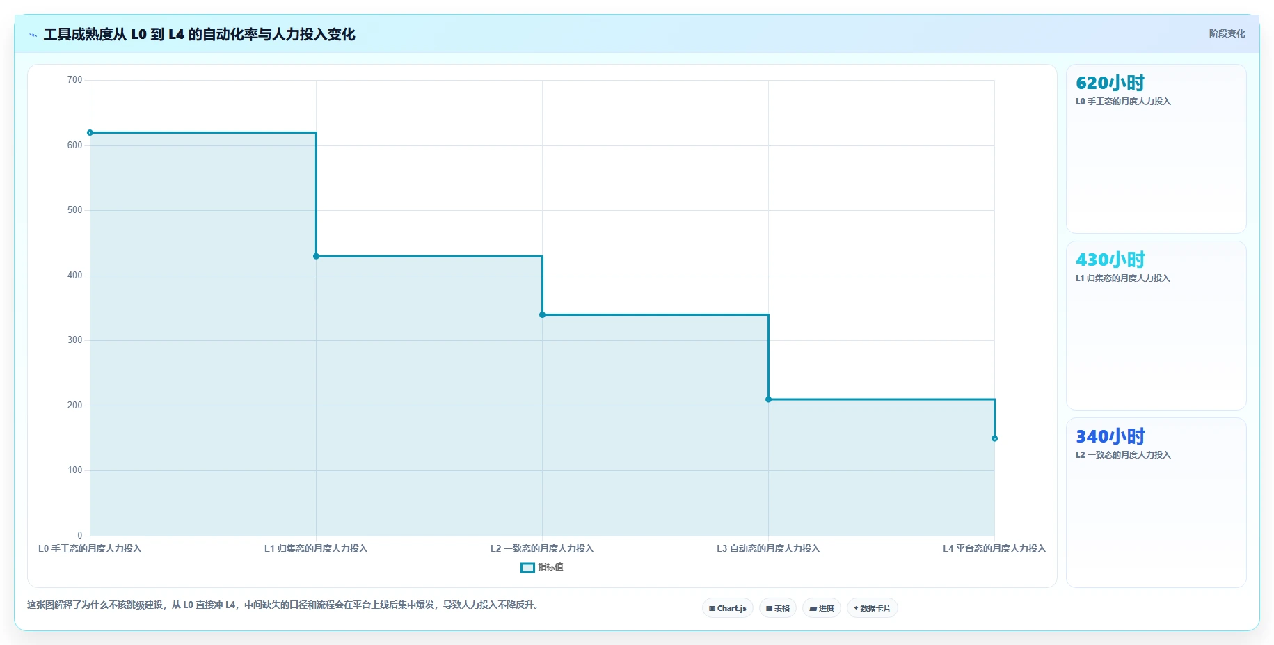Click the y-axis tick label 600
The height and width of the screenshot is (645, 1274).
[74, 145]
